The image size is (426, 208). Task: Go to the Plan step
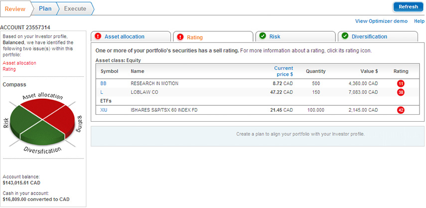pos(45,8)
